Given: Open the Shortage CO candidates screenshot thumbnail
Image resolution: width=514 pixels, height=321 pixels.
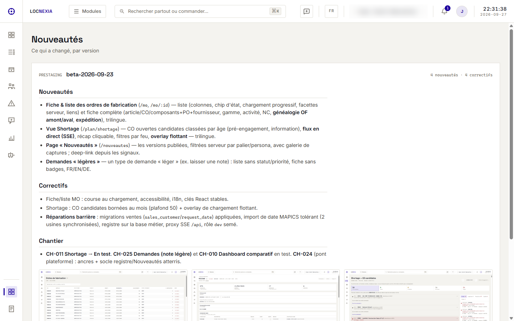Looking at the screenshot, I should point(418,295).
